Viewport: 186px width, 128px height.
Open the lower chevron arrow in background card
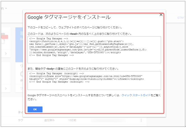tap(6, 89)
